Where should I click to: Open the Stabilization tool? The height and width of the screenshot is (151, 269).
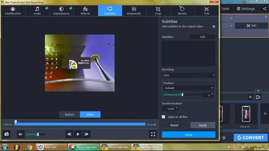click(x=13, y=11)
